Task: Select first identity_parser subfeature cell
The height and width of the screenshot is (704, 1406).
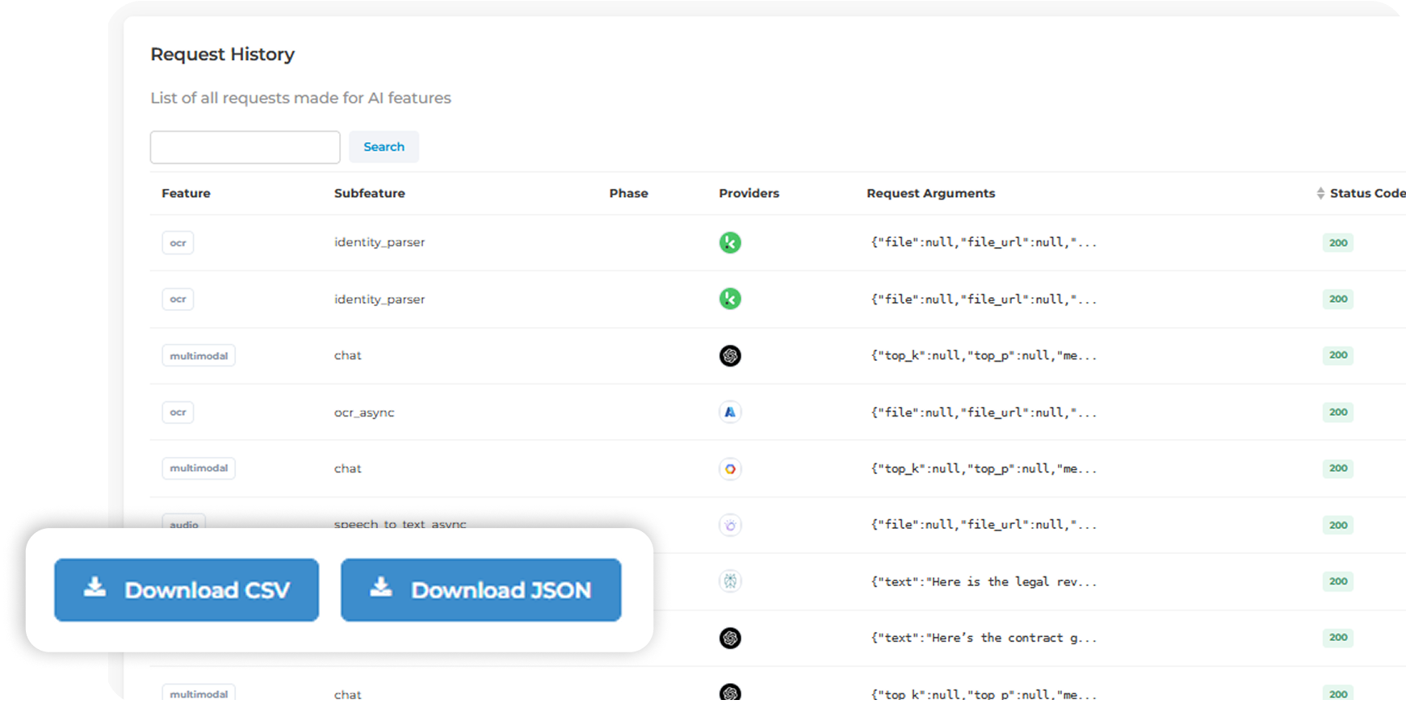Action: (380, 242)
